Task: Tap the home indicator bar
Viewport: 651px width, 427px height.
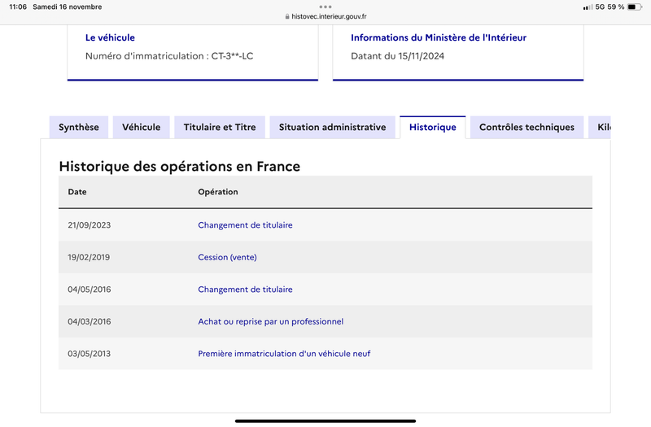Action: click(325, 420)
